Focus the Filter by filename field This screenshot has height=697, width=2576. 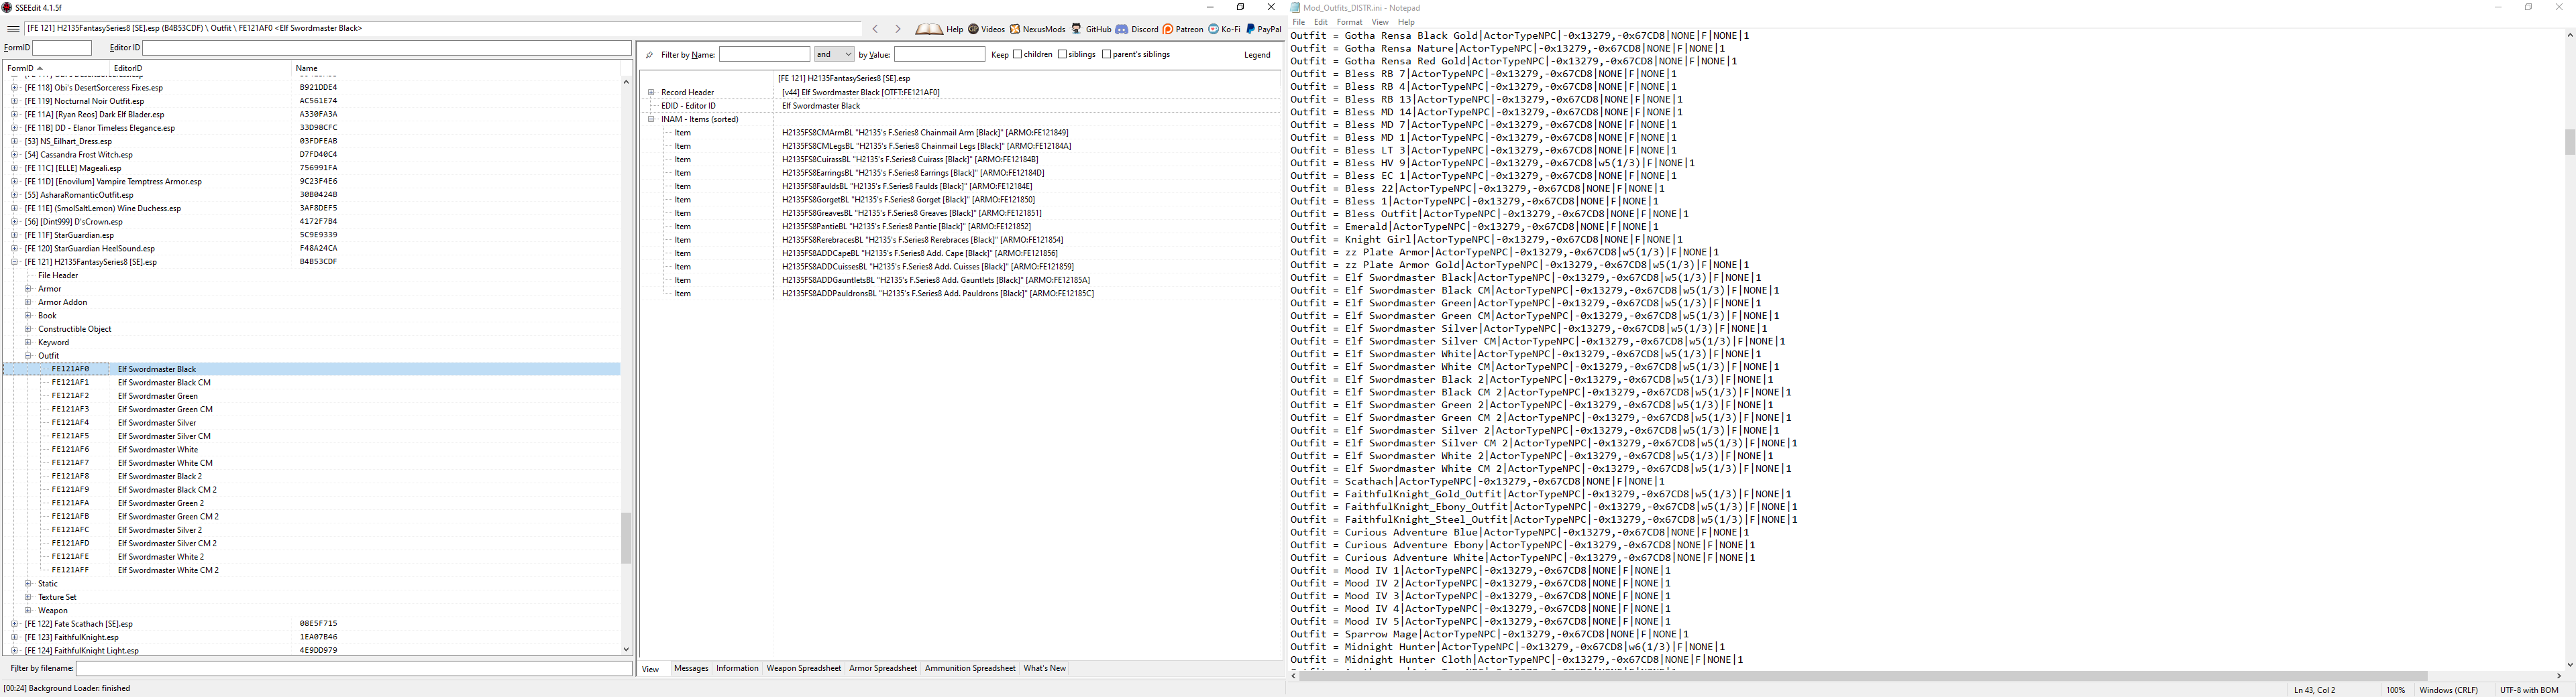tap(354, 668)
